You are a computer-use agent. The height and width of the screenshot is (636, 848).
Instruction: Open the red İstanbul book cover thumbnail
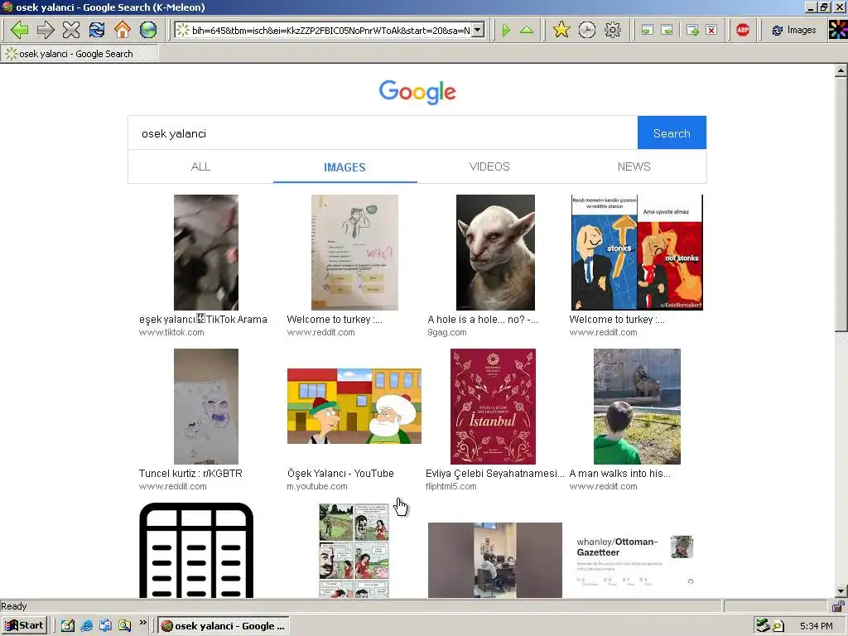click(x=494, y=407)
